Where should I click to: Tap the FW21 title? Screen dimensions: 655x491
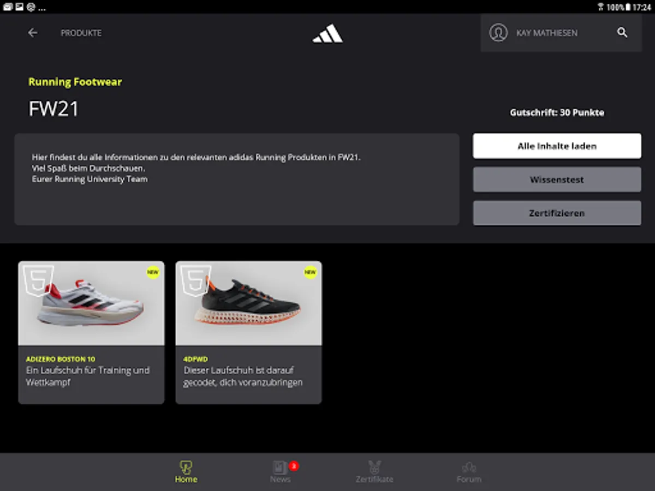point(54,109)
